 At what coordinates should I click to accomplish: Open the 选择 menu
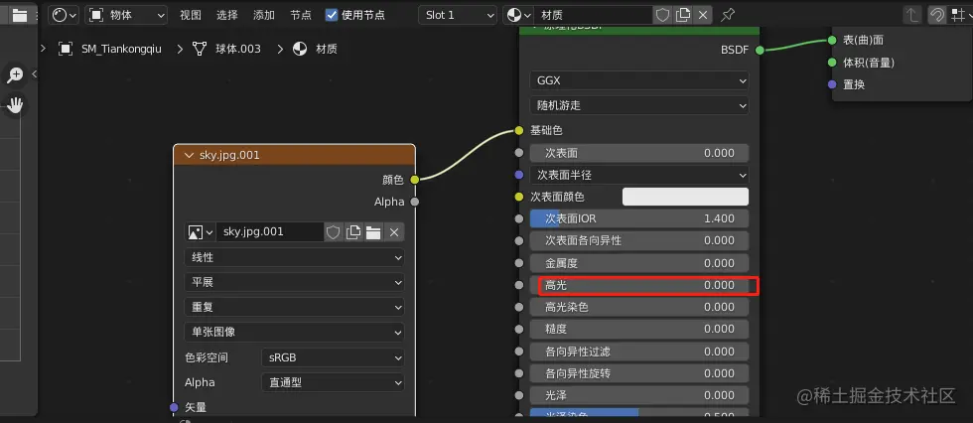(227, 15)
